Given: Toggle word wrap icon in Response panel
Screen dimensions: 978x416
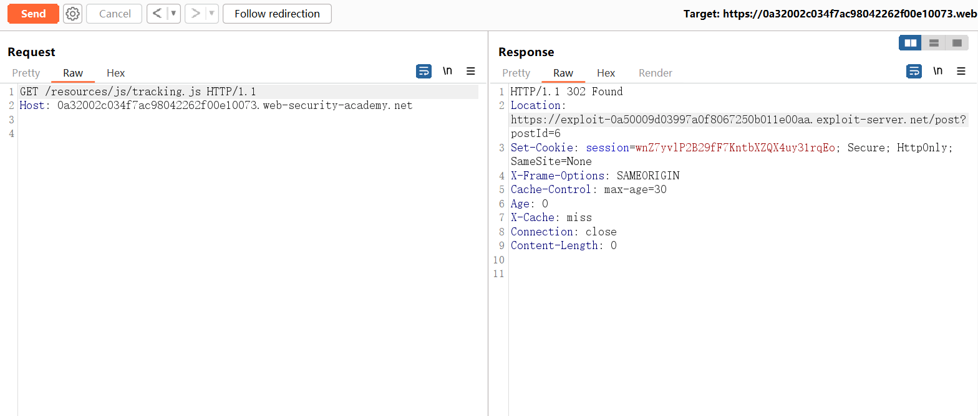Looking at the screenshot, I should click(x=914, y=71).
